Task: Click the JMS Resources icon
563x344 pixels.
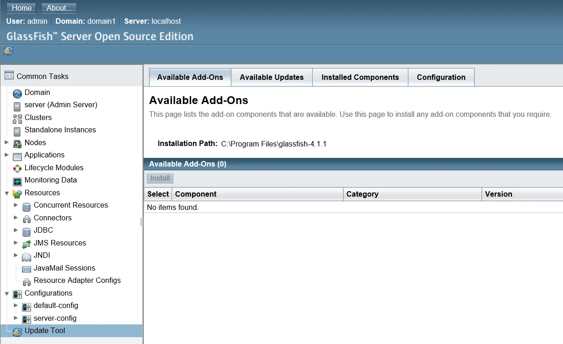Action: click(27, 245)
